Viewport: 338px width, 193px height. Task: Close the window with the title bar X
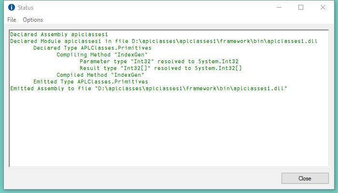(323, 8)
